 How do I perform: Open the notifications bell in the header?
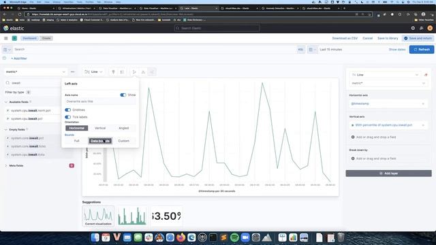pos(421,28)
